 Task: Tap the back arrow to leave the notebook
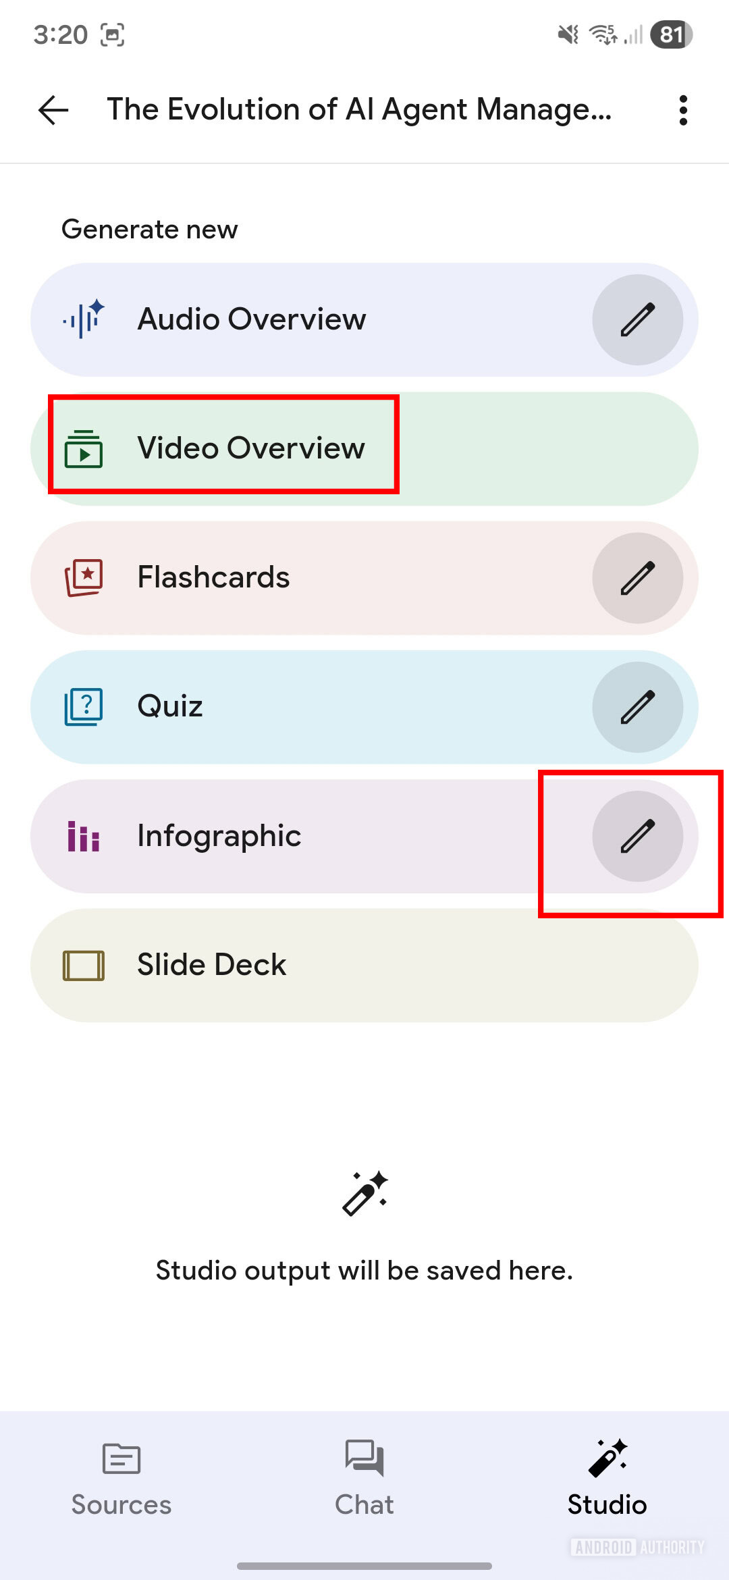pyautogui.click(x=53, y=110)
